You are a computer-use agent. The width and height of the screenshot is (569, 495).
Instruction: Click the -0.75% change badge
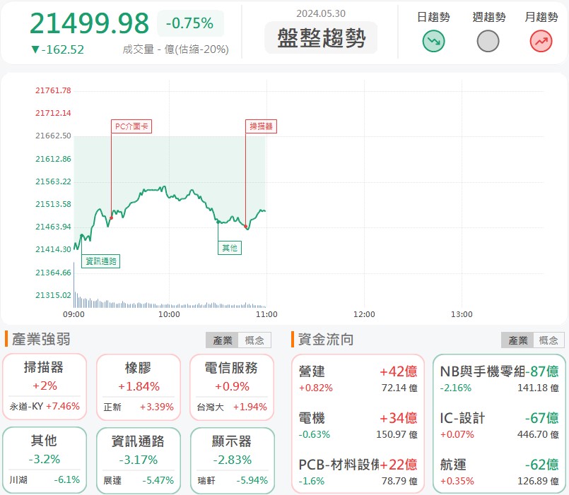[190, 23]
